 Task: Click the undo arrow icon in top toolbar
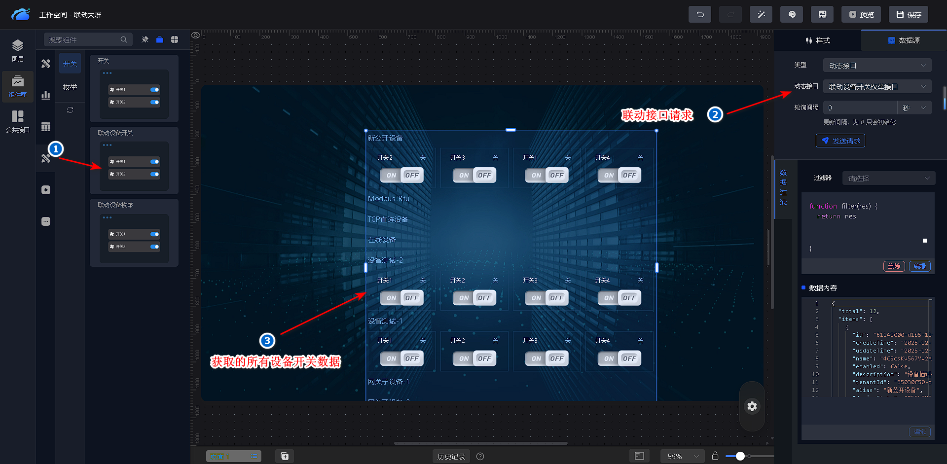(x=699, y=14)
